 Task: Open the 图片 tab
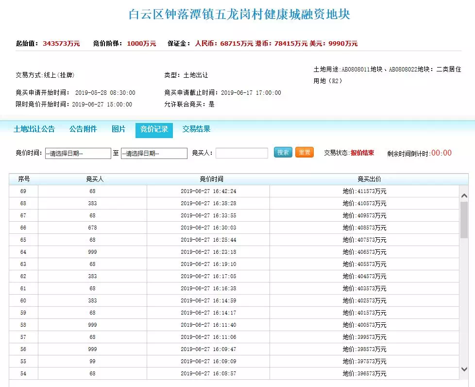(x=119, y=129)
